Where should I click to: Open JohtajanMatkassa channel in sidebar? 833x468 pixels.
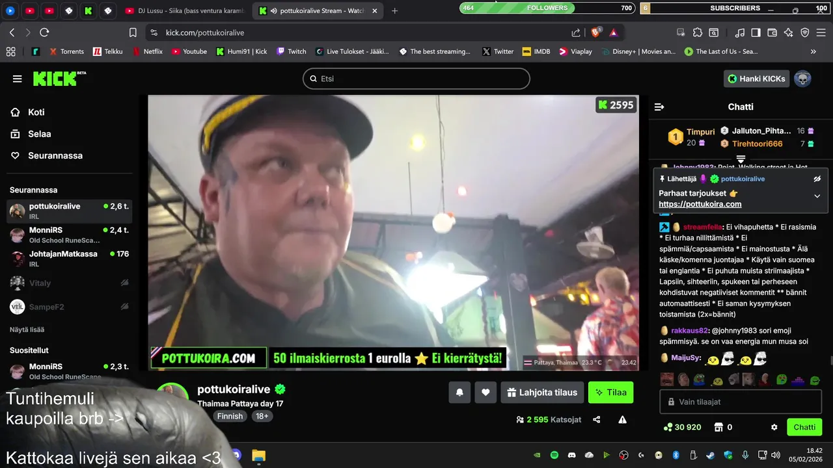69,258
